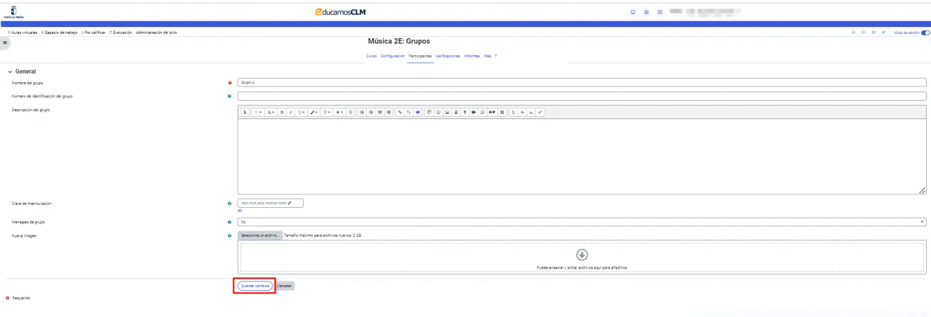Collapse the General section
This screenshot has width=931, height=317.
point(10,72)
